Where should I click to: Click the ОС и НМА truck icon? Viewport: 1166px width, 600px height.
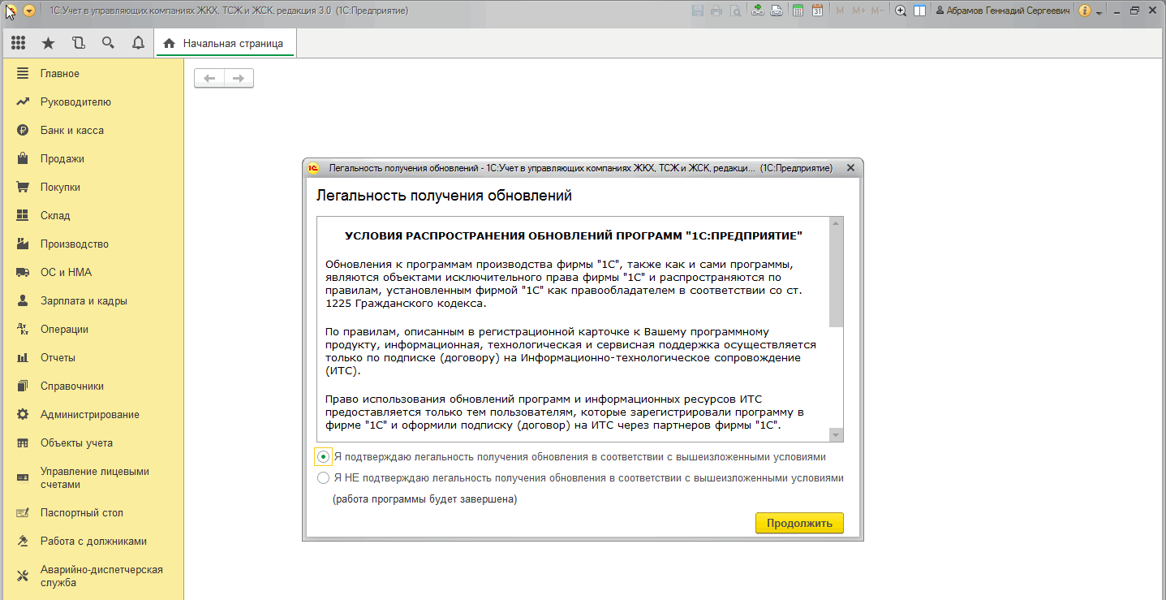tap(24, 272)
